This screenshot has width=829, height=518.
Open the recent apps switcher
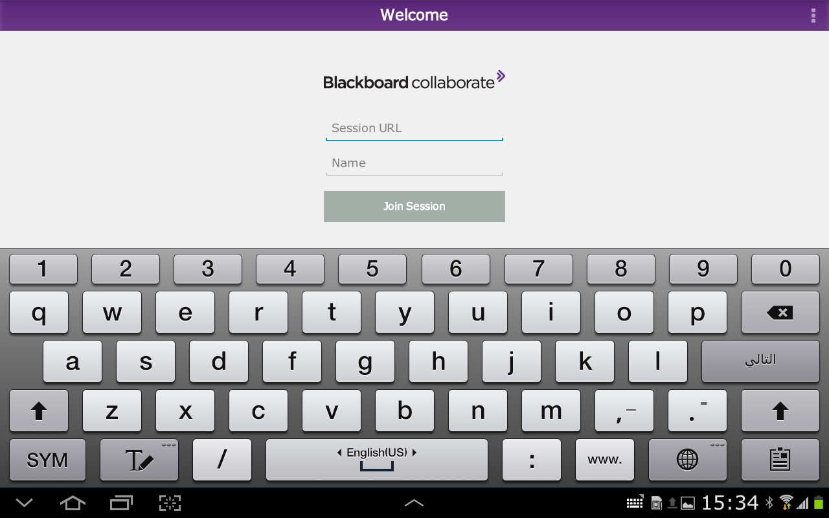(x=121, y=502)
